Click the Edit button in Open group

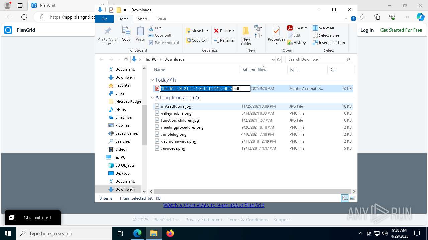click(294, 35)
